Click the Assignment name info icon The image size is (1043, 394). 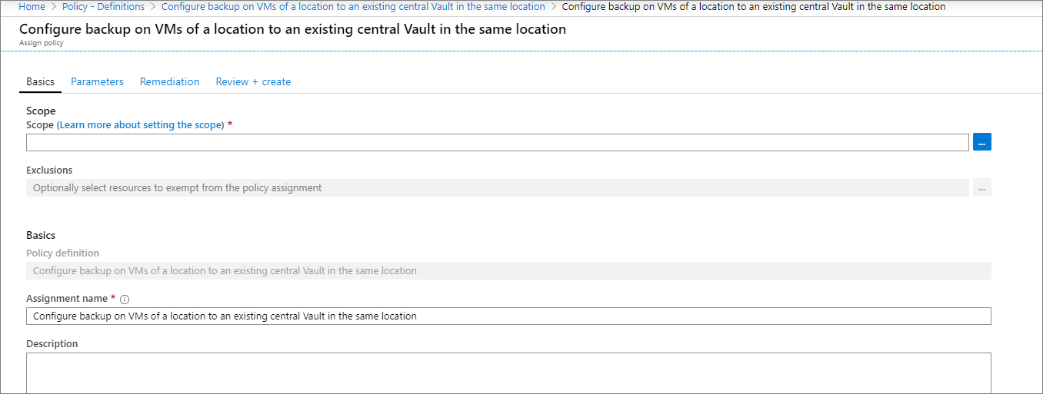(x=125, y=299)
